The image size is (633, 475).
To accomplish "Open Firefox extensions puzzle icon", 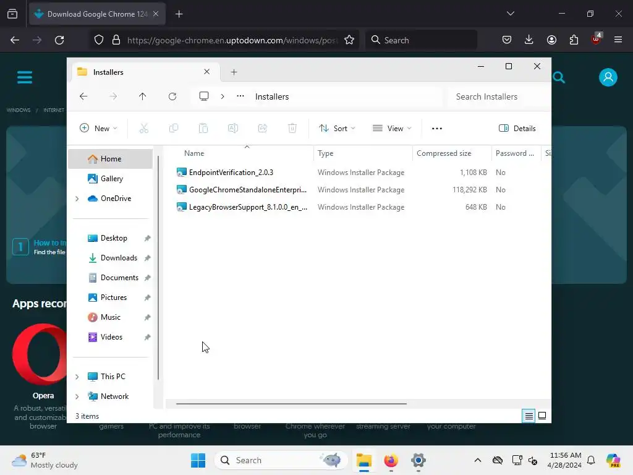I will point(574,40).
